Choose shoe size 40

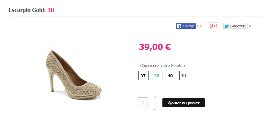171,76
